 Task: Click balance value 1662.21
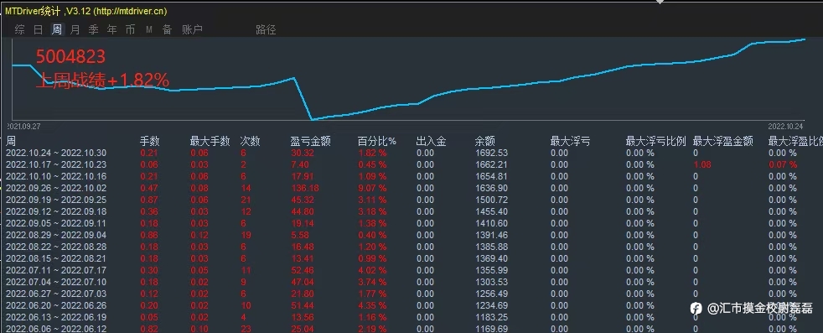pyautogui.click(x=491, y=164)
